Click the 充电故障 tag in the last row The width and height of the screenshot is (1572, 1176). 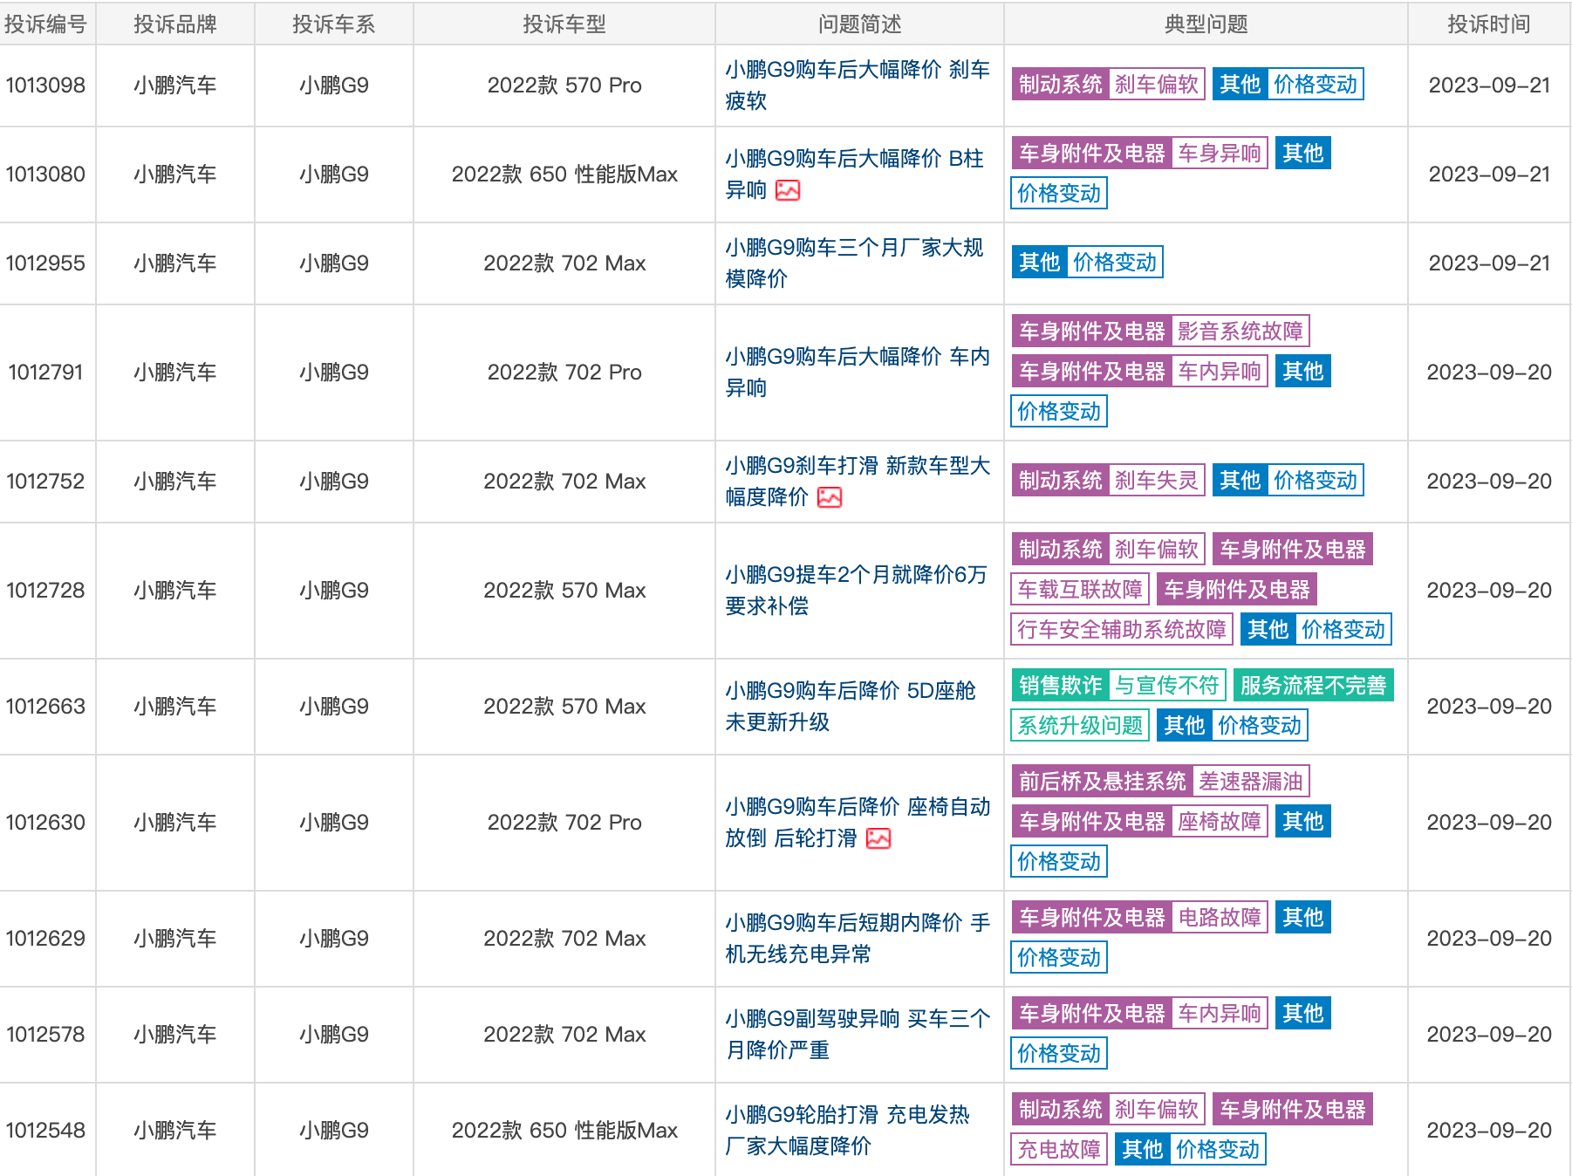1059,1150
